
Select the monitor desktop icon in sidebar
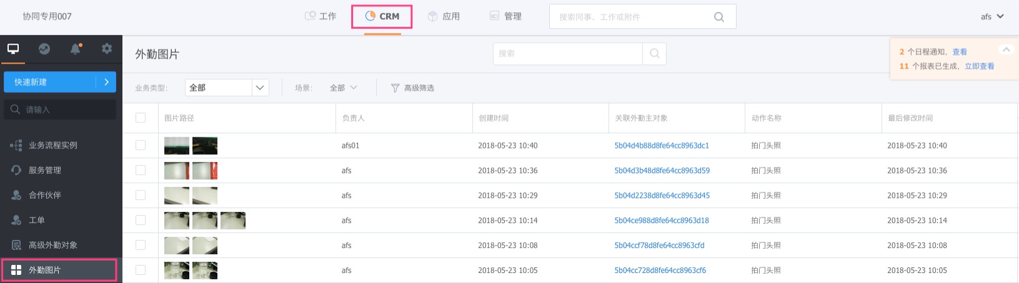13,49
